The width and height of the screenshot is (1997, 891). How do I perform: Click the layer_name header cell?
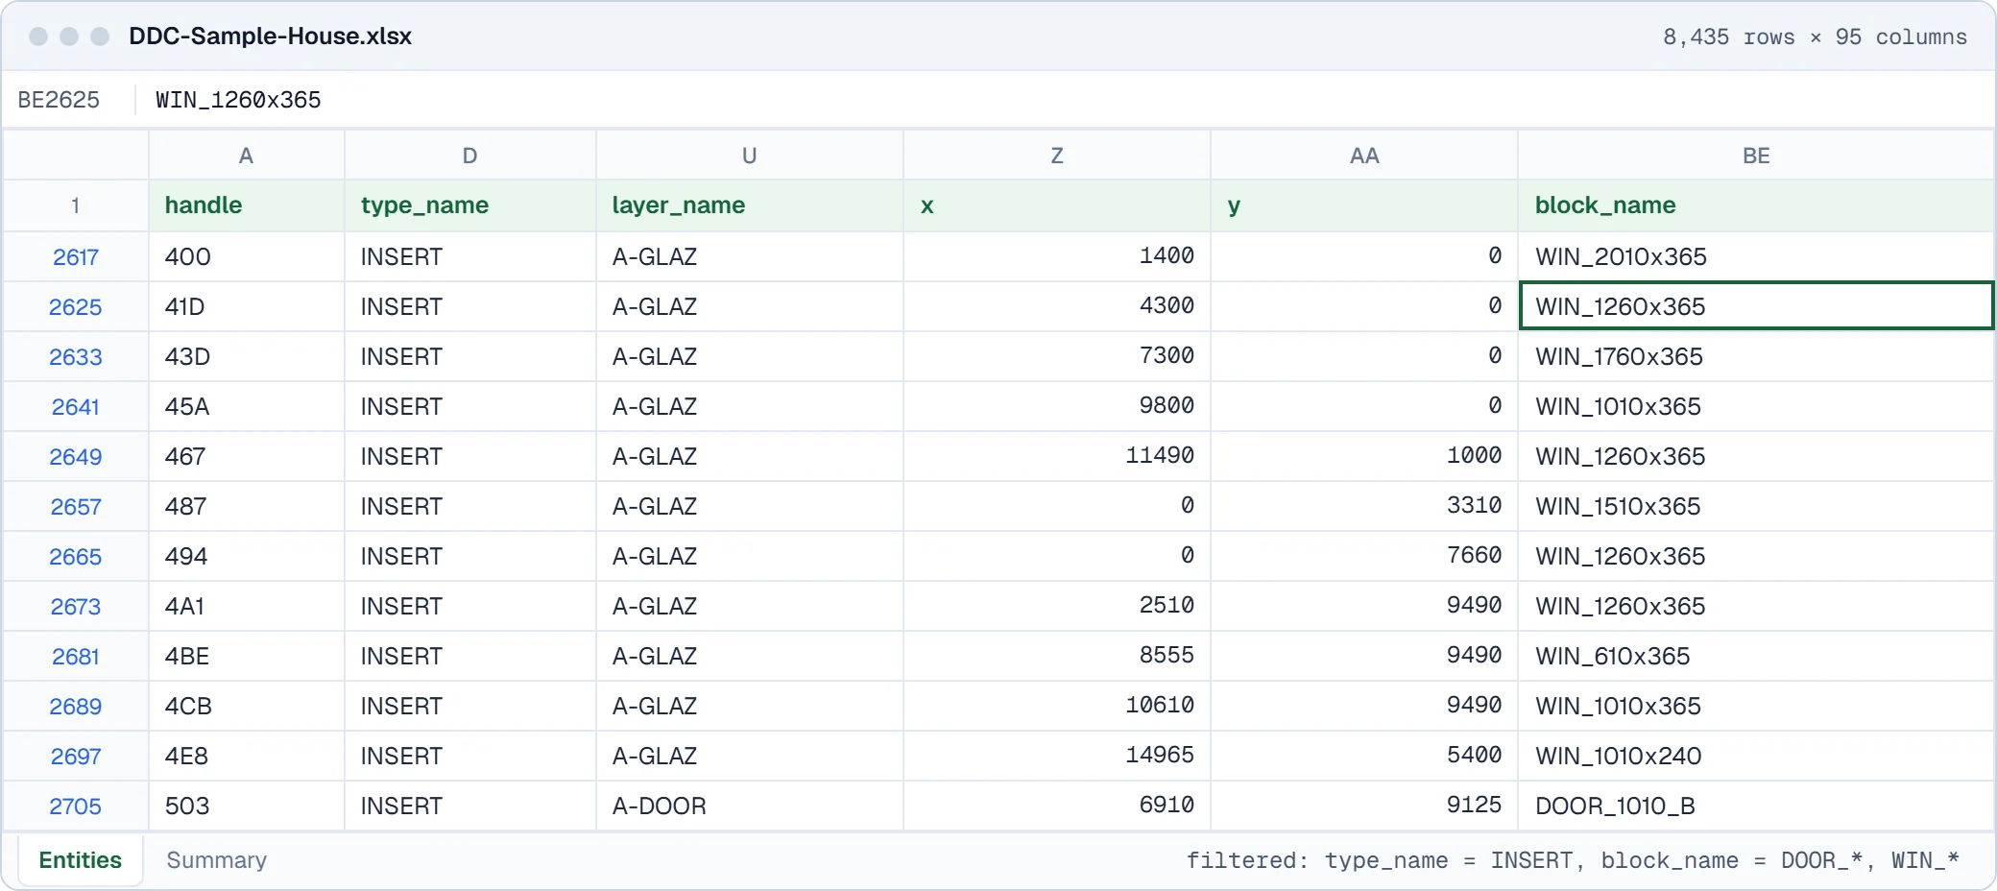pos(750,205)
